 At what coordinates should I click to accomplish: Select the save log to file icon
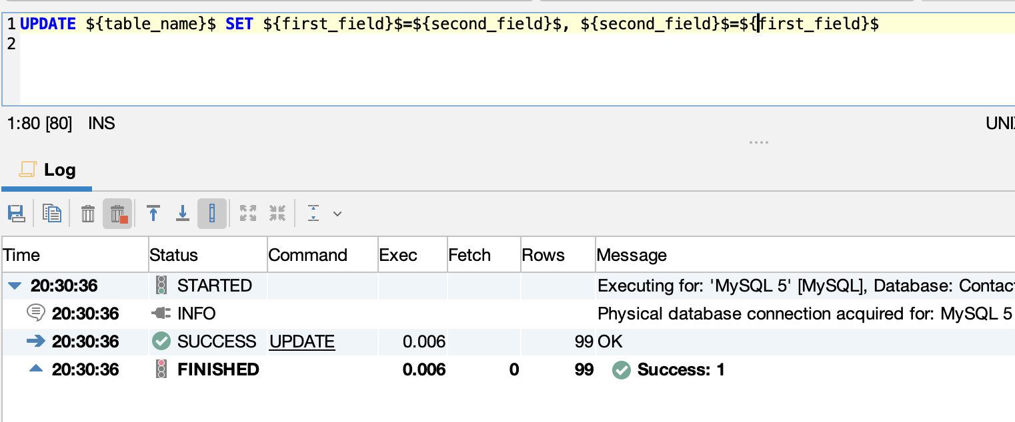tap(17, 213)
